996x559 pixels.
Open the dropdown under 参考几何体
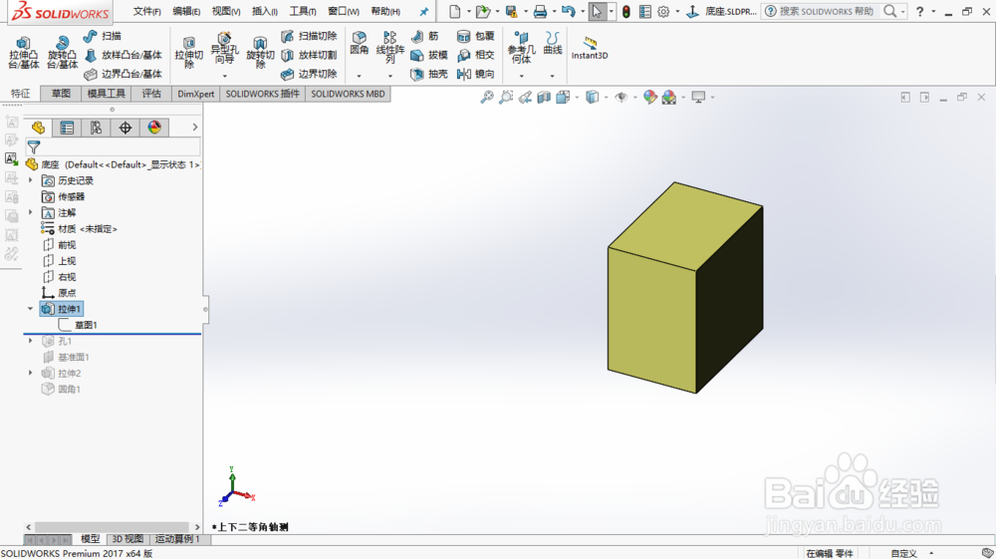click(521, 76)
